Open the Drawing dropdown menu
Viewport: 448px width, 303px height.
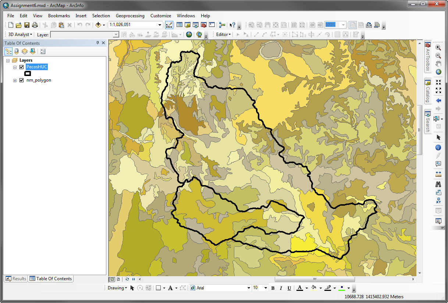pos(117,288)
